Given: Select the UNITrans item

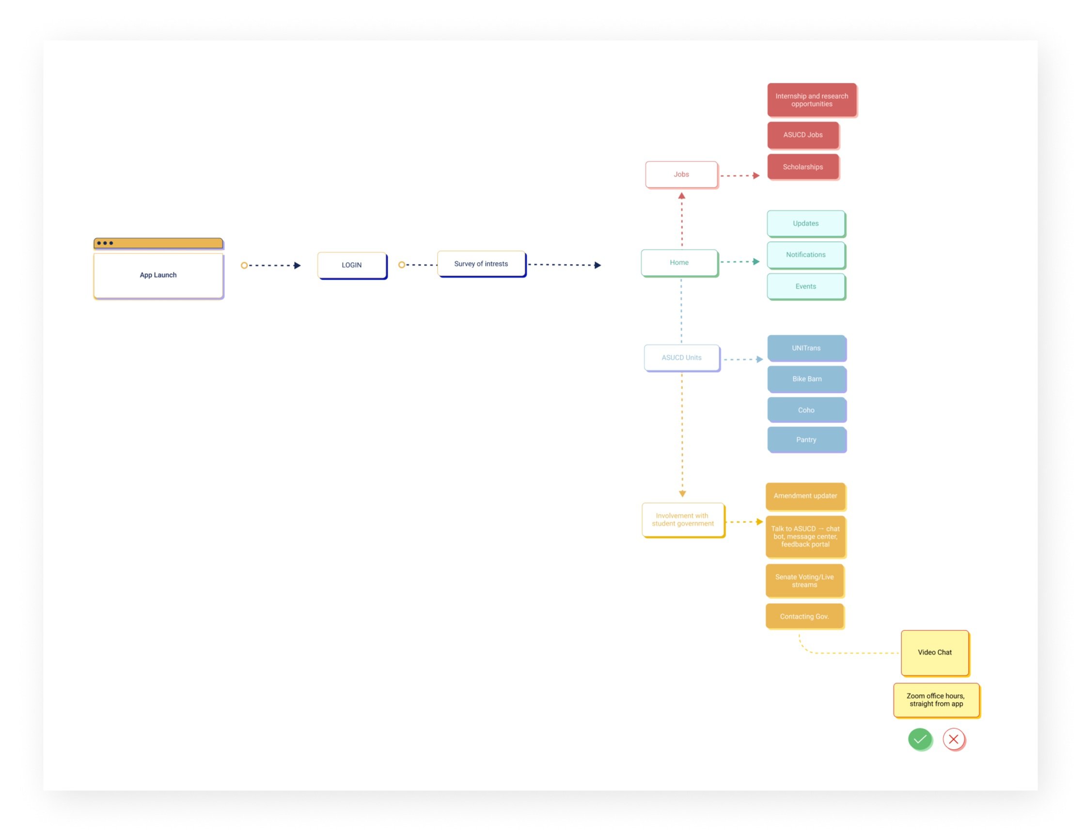Looking at the screenshot, I should 807,347.
